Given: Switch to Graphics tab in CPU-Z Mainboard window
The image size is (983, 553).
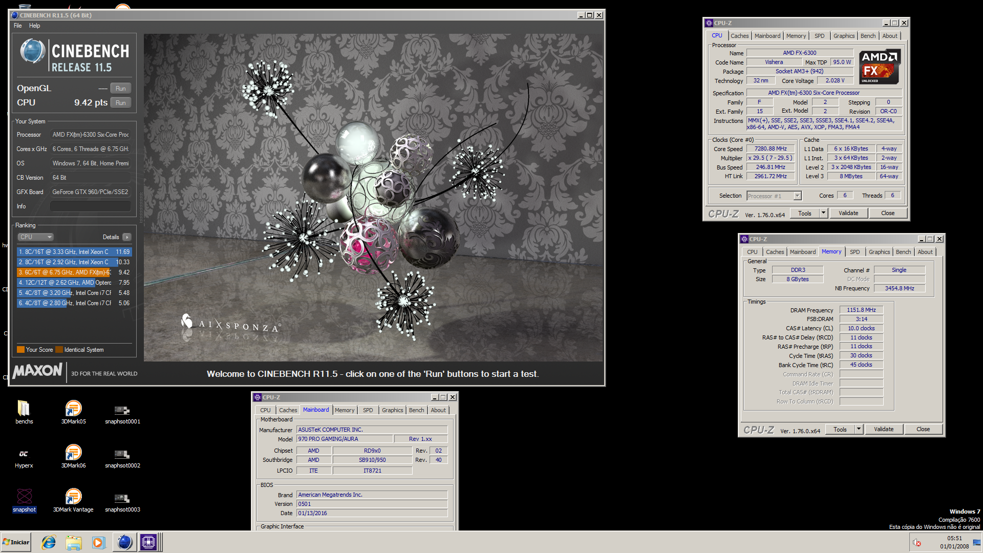Looking at the screenshot, I should (x=392, y=410).
